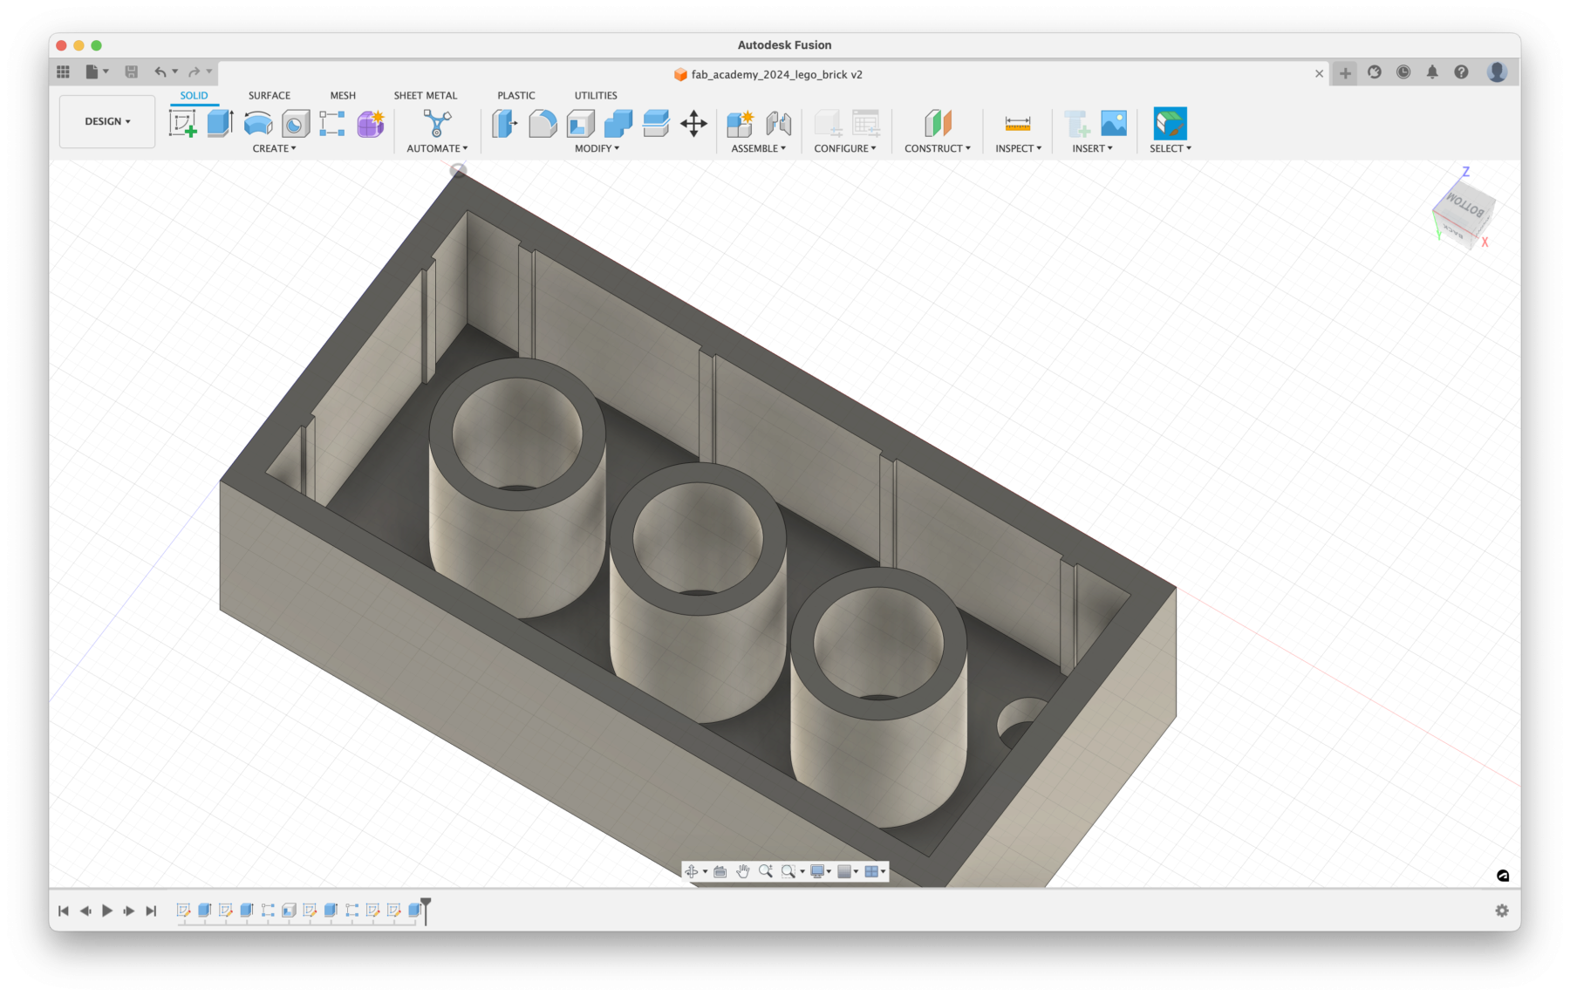Open timeline settings gear
This screenshot has height=996, width=1570.
coord(1502,911)
